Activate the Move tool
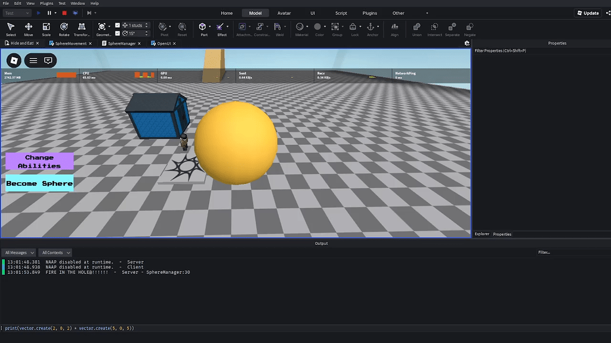611x343 pixels. pyautogui.click(x=29, y=29)
